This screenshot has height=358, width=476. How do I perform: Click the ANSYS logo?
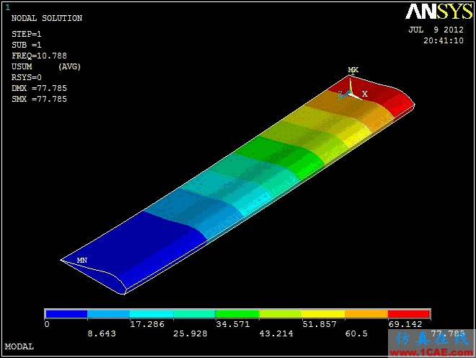click(x=439, y=12)
